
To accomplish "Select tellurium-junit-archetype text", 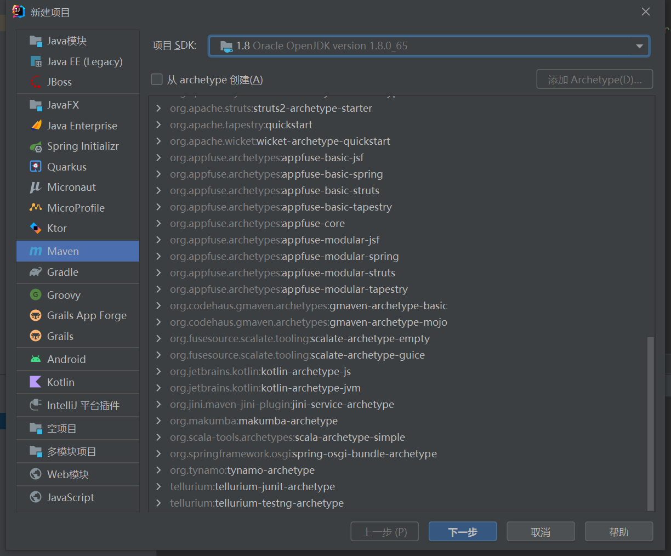I will [275, 487].
